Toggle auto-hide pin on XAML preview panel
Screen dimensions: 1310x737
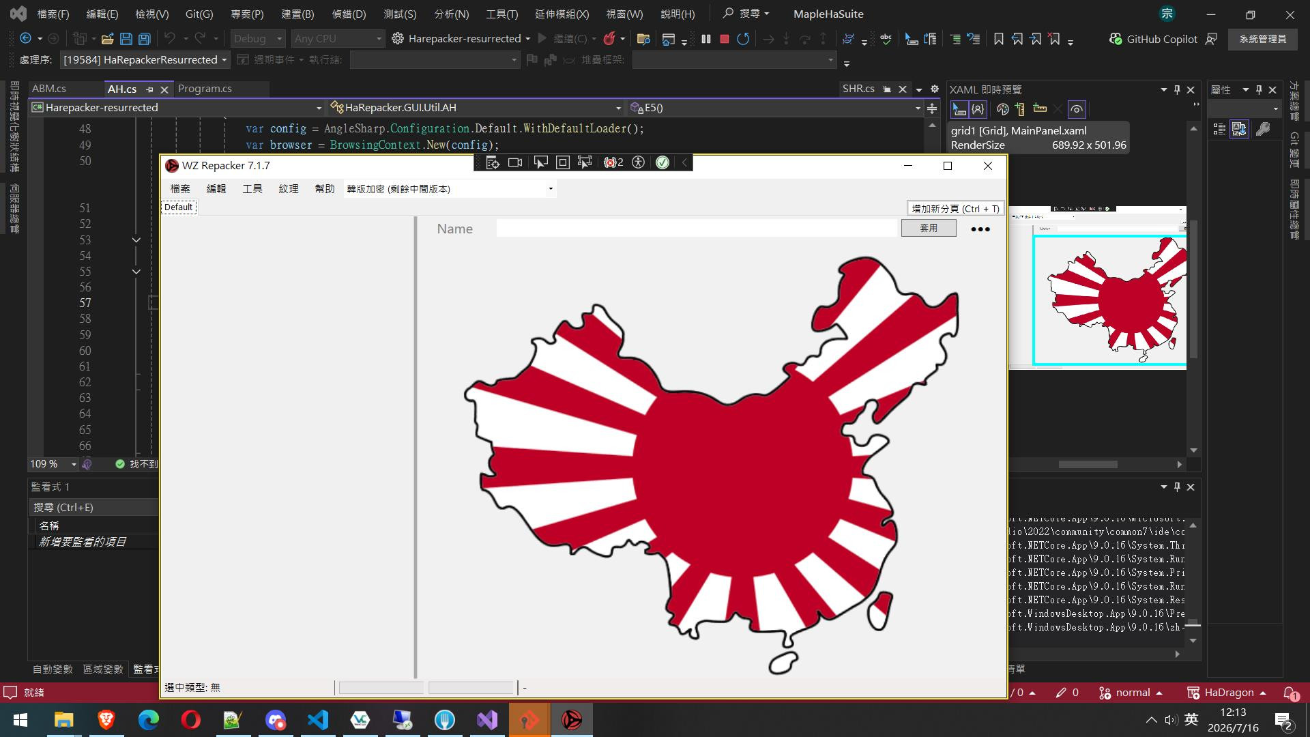point(1177,89)
